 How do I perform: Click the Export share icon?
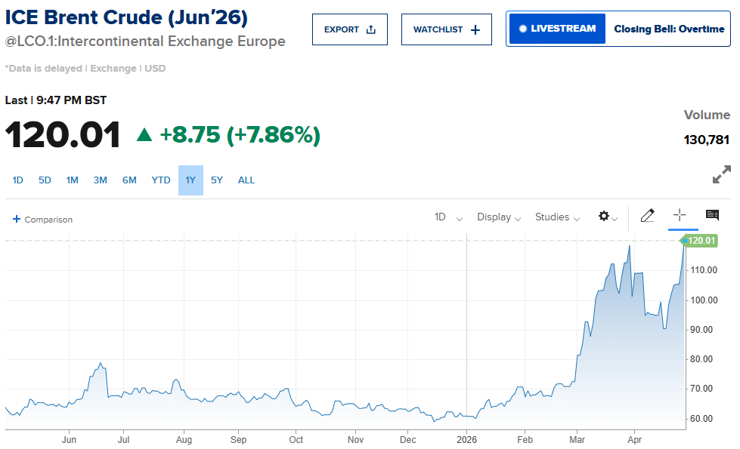coord(370,29)
